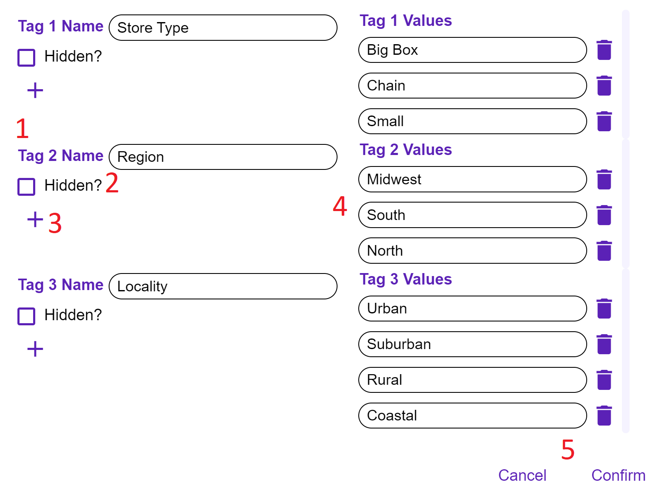This screenshot has width=661, height=499.
Task: Delete the South tag value
Action: click(x=604, y=215)
